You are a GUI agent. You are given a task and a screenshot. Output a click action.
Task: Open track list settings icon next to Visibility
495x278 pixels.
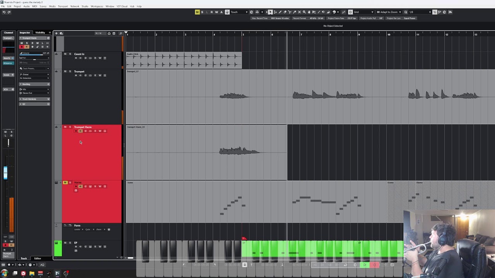[x=49, y=32]
